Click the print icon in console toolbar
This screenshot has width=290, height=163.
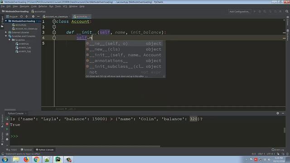(7, 139)
